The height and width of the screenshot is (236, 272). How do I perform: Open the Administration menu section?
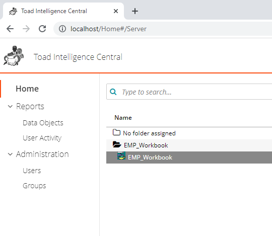point(42,154)
